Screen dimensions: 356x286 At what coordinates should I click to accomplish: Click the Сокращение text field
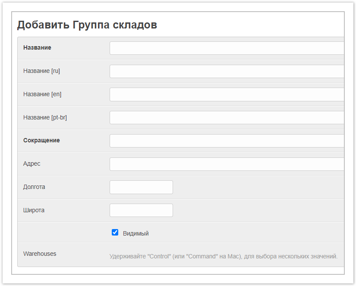coord(227,141)
